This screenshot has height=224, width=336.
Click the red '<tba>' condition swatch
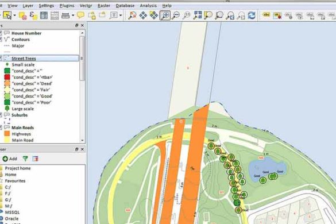tap(7, 77)
